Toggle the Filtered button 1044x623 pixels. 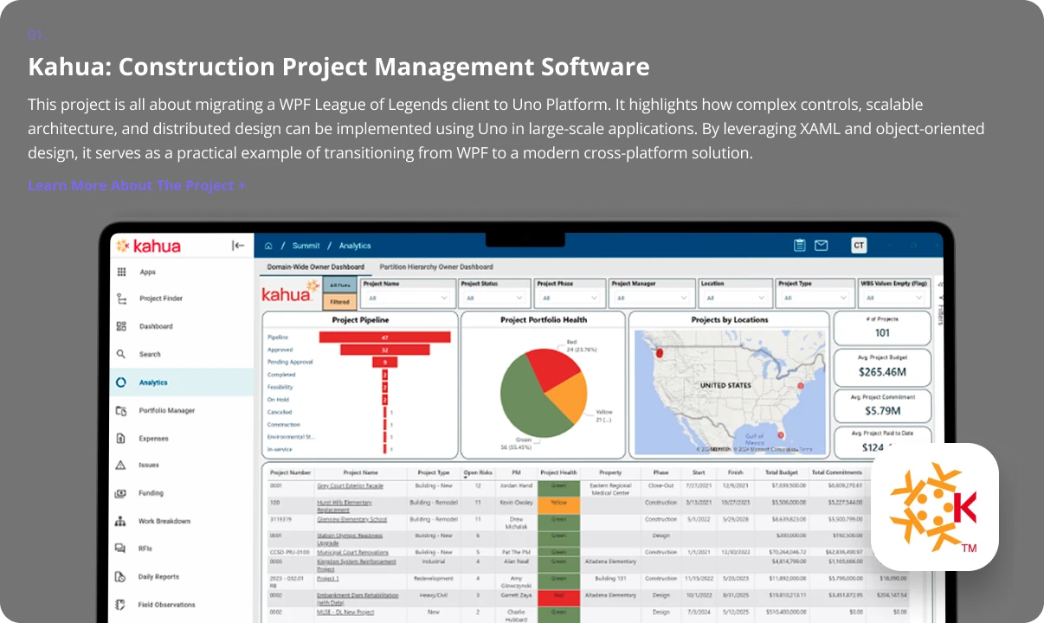340,302
